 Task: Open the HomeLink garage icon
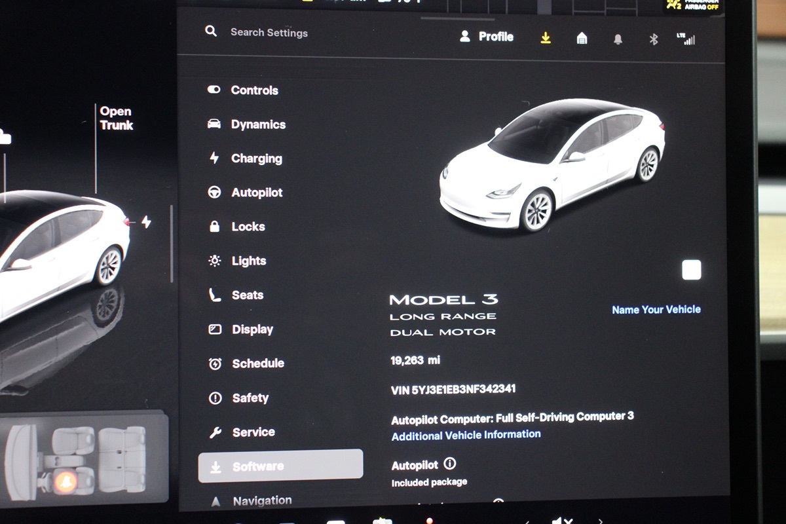582,39
